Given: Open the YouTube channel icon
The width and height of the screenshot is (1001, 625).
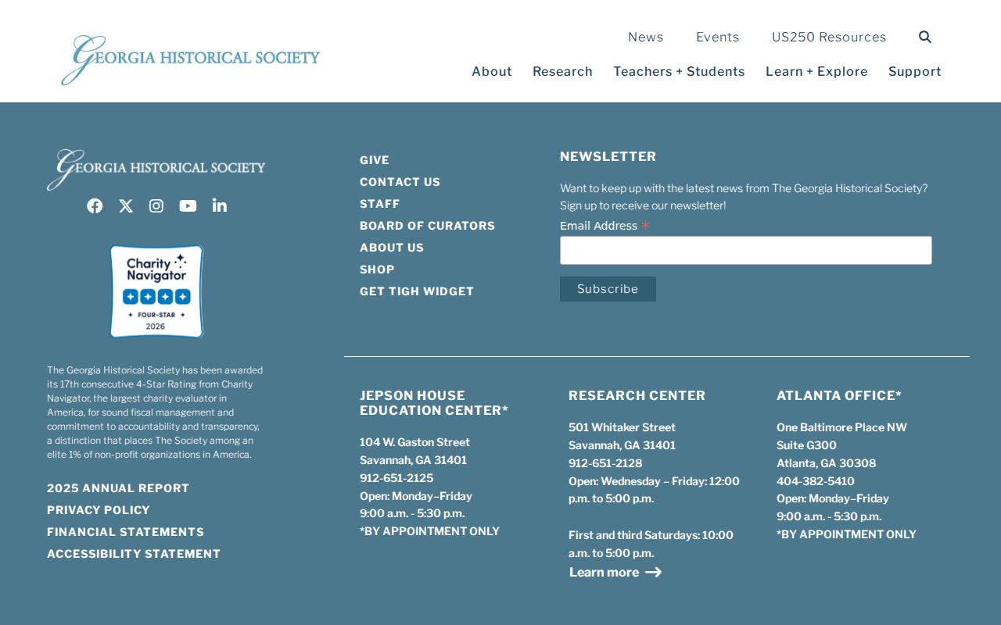Looking at the screenshot, I should pyautogui.click(x=188, y=205).
